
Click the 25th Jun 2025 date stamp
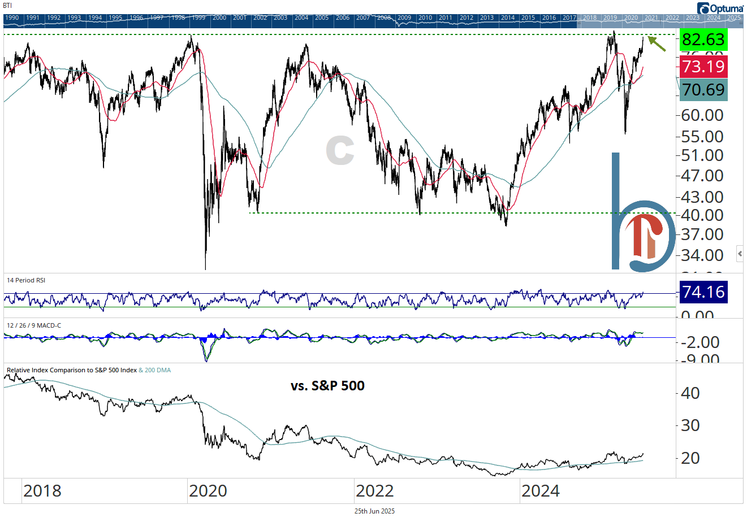tap(374, 511)
